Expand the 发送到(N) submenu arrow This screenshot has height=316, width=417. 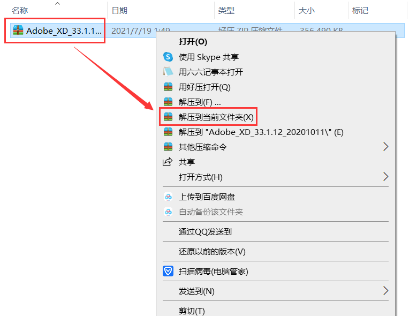pos(385,290)
